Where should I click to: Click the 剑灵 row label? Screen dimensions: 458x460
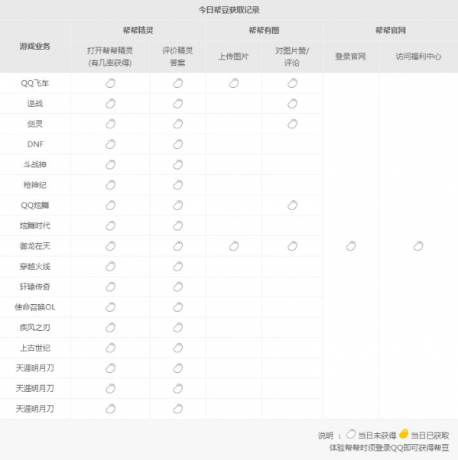tap(35, 124)
